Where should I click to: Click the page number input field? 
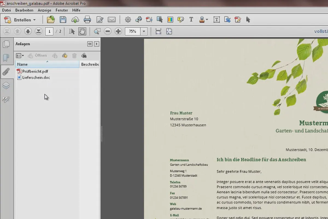(49, 31)
